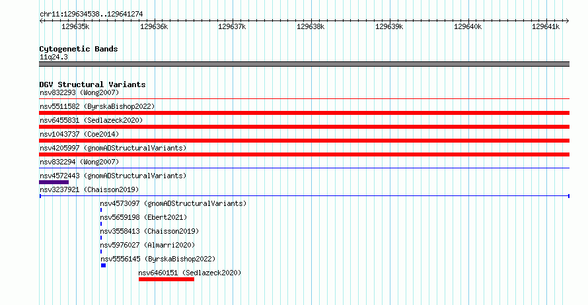Click the nsv4572443 (gnomADStructuralVariants) label
The height and width of the screenshot is (305, 588).
113,176
